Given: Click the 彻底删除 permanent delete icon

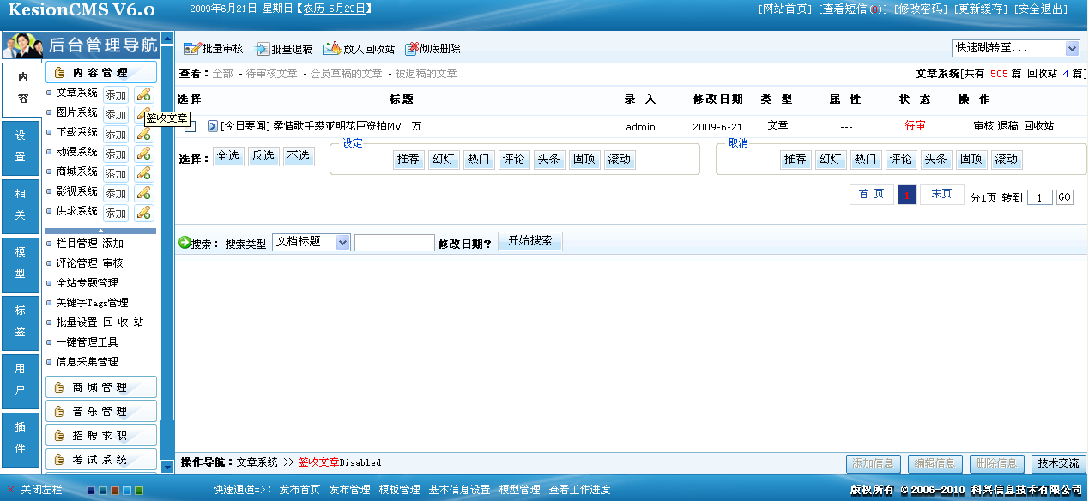Looking at the screenshot, I should click(x=412, y=49).
